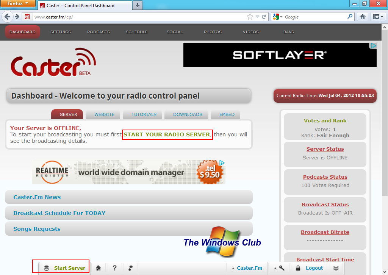
Task: Open the Videos menu item
Action: pyautogui.click(x=251, y=32)
